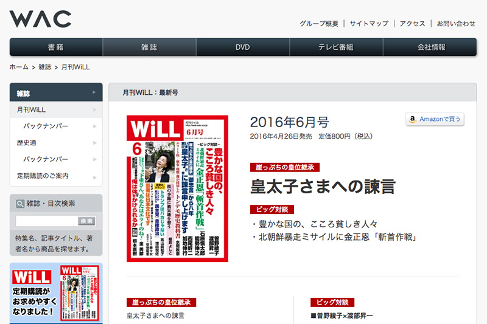The width and height of the screenshot is (487, 324).
Task: Open the 書籍 navigation tab
Action: [56, 47]
